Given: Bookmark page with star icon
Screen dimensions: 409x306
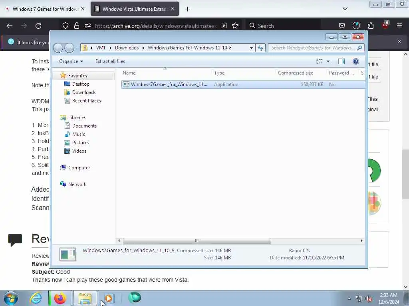Looking at the screenshot, I should pos(235,25).
